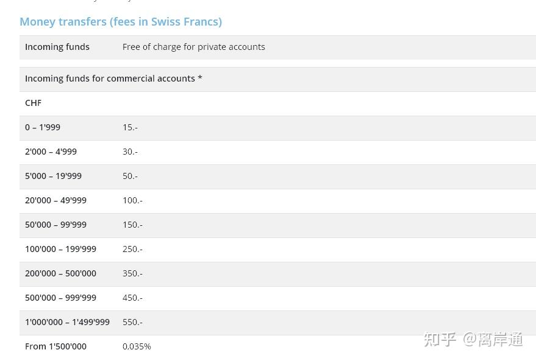Click the 350.- fee value
Viewport: 536px width, 361px height.
click(x=132, y=273)
